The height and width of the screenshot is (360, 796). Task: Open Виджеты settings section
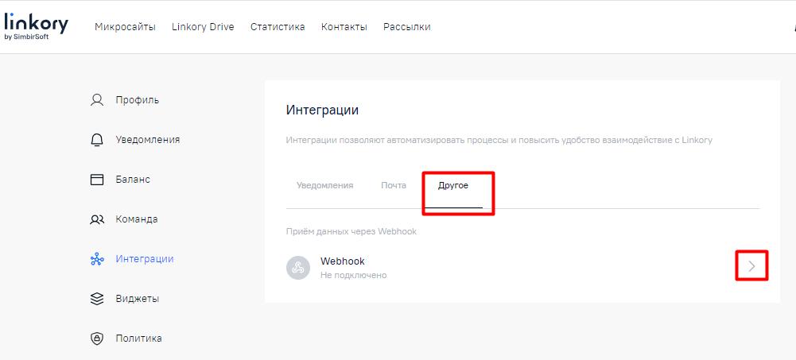point(137,299)
